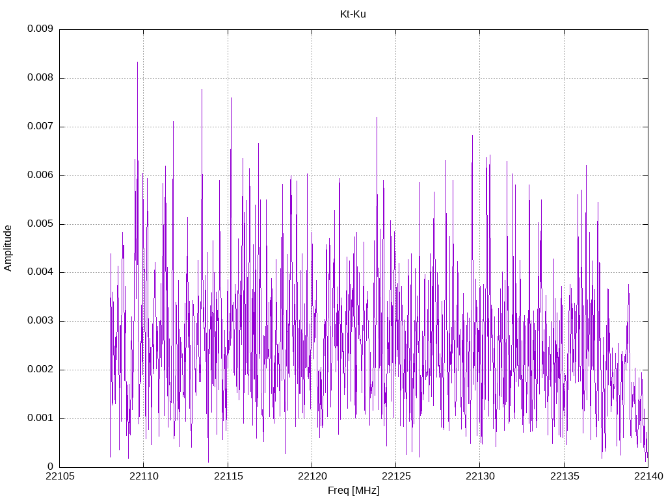Click the plot title Kt-Ku
666x499 pixels.
click(x=353, y=14)
